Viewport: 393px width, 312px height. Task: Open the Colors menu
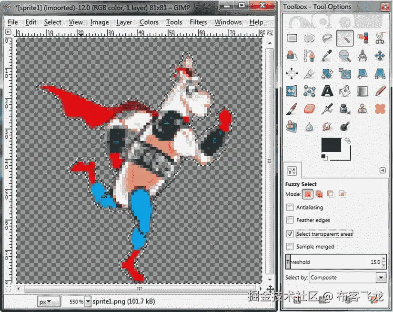click(x=149, y=22)
